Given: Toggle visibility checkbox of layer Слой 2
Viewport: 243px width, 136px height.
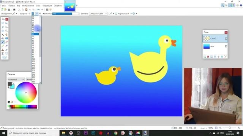Looking at the screenshot, I should [226, 39].
